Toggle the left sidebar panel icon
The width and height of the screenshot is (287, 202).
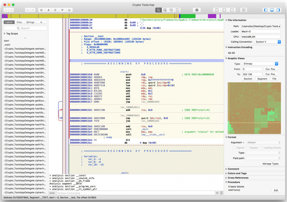coord(266,10)
